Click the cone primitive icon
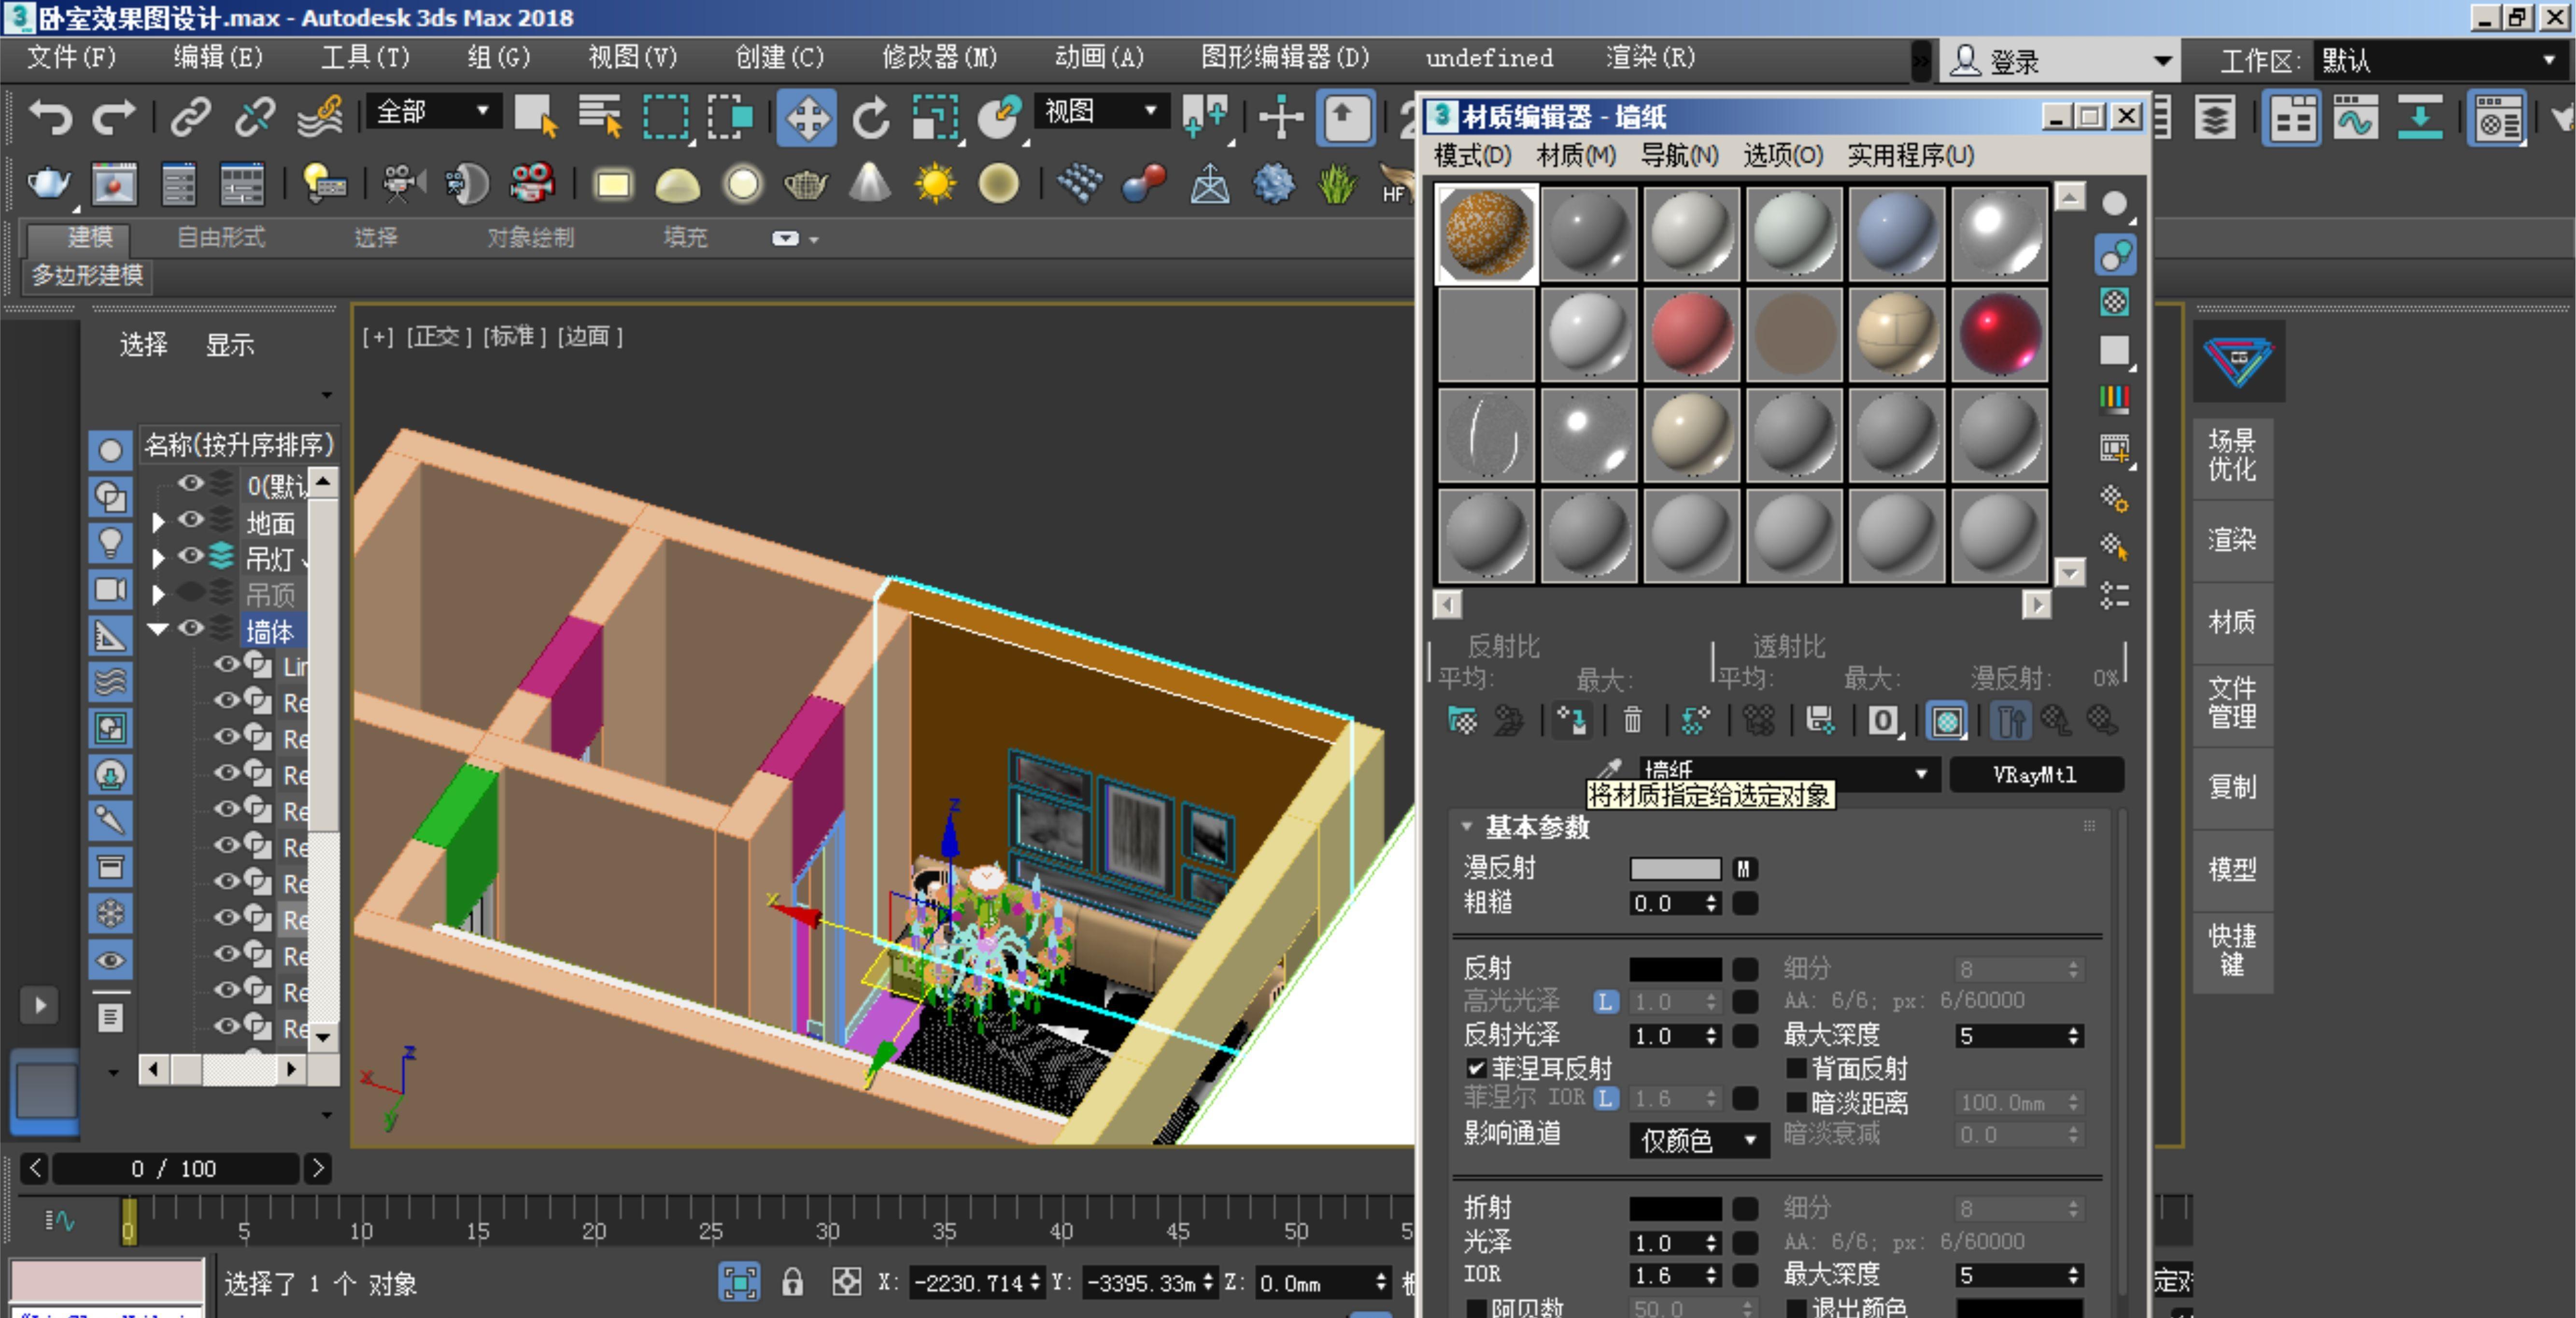The height and width of the screenshot is (1318, 2576). pos(870,184)
